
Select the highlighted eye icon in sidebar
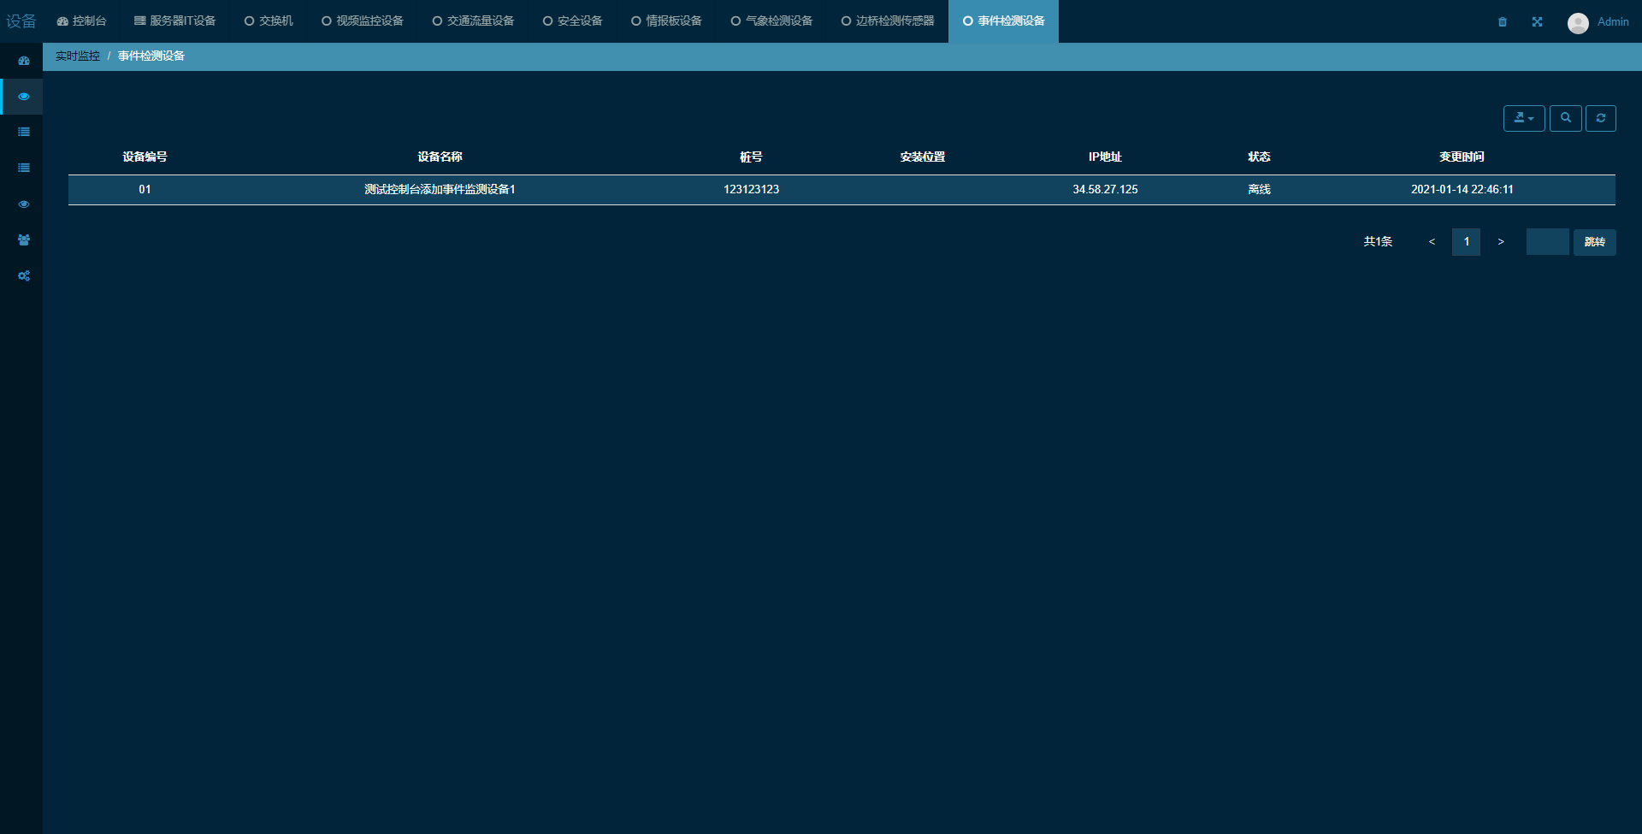pyautogui.click(x=24, y=97)
